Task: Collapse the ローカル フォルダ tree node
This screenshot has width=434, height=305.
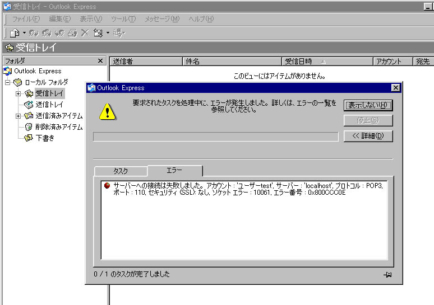Action: pos(8,82)
